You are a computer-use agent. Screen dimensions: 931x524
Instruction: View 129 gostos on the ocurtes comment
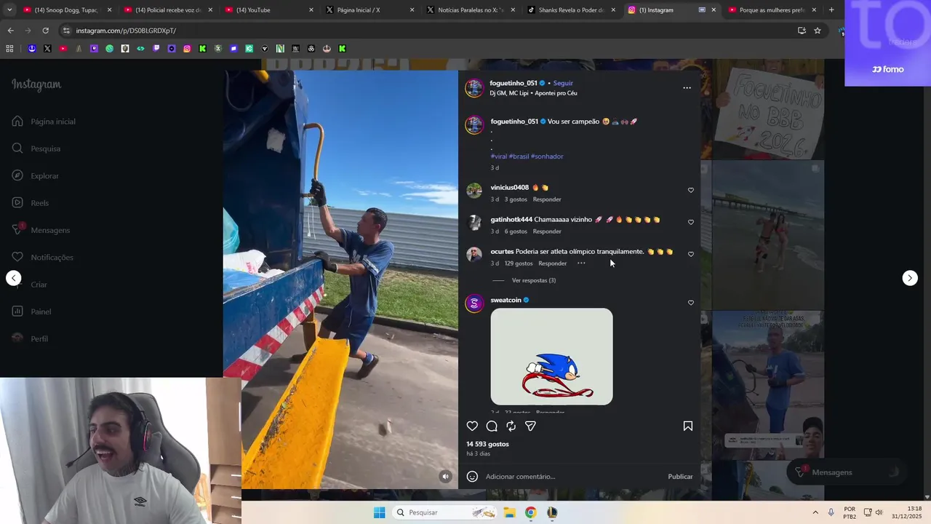coord(519,263)
